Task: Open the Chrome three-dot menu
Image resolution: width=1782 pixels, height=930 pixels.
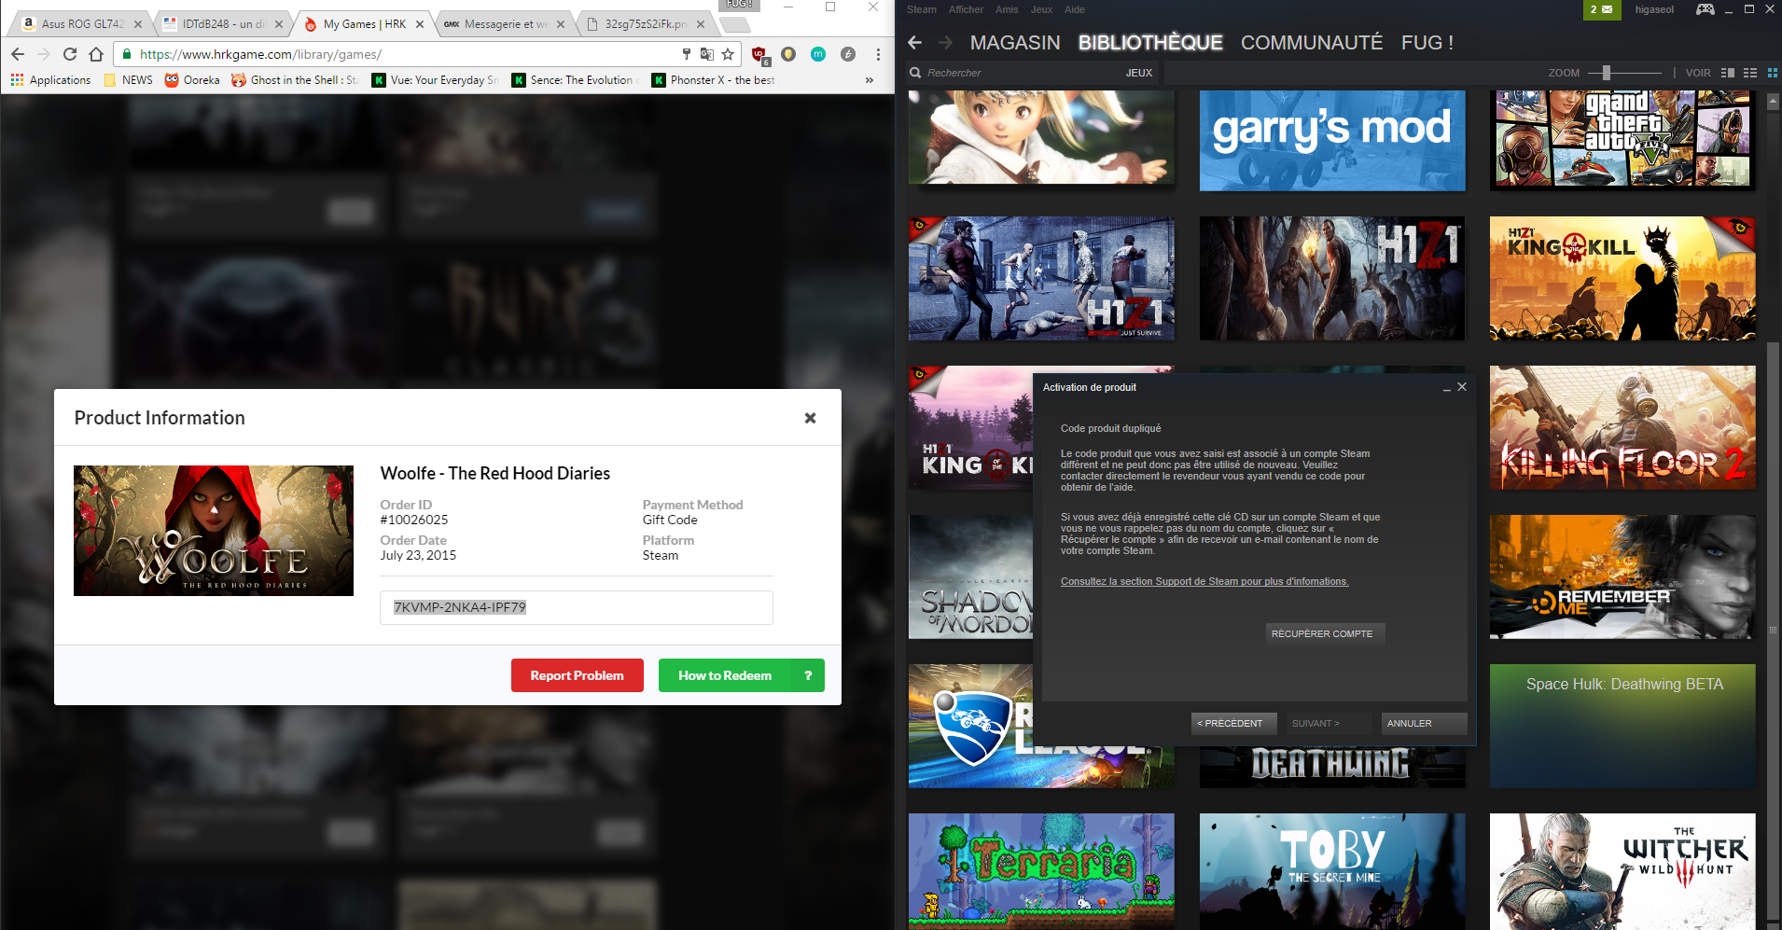Action: 878,54
